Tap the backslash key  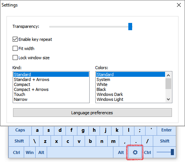[34, 141]
